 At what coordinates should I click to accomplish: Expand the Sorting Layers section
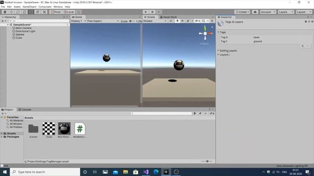(218, 51)
